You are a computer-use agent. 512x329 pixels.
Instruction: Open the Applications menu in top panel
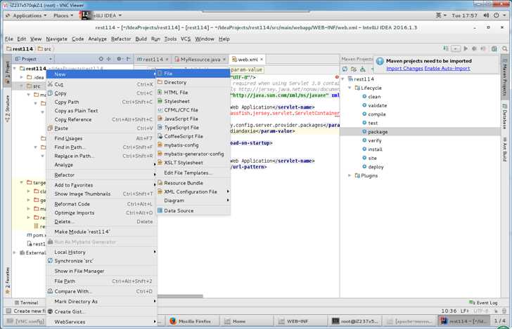pos(27,15)
